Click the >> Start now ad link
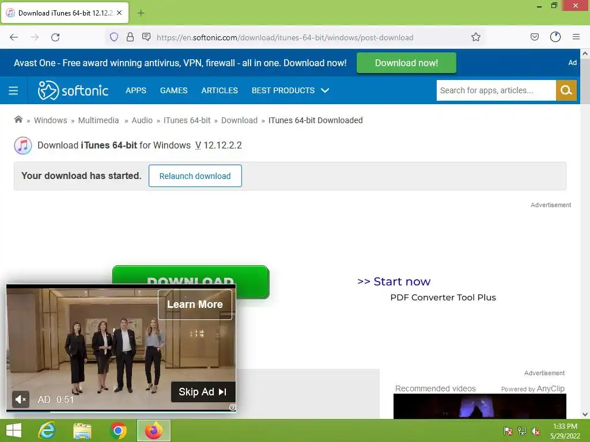The image size is (590, 442). click(x=394, y=281)
